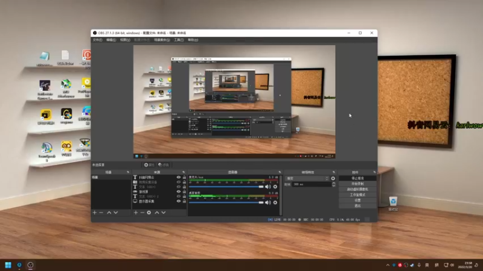483x271 pixels.
Task: Click the mixer panel vertical scrollbar
Action: (281, 195)
